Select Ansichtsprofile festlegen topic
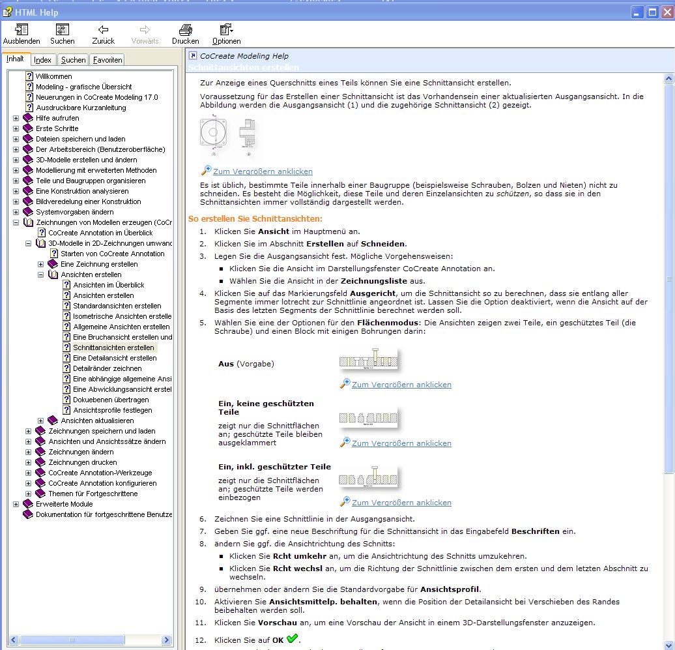Viewport: 675px width, 650px height. click(112, 411)
